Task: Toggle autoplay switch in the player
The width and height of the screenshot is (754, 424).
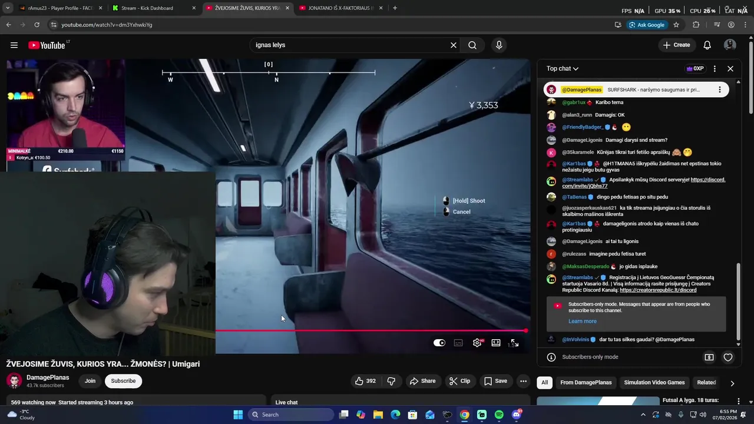Action: (x=439, y=343)
